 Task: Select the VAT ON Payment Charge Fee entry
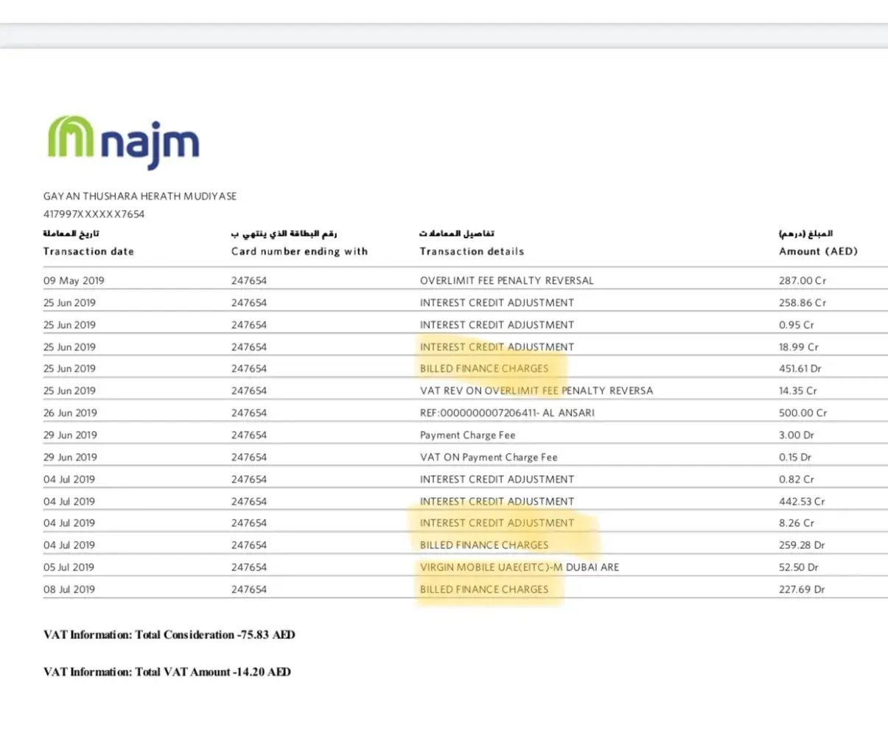[x=489, y=457]
